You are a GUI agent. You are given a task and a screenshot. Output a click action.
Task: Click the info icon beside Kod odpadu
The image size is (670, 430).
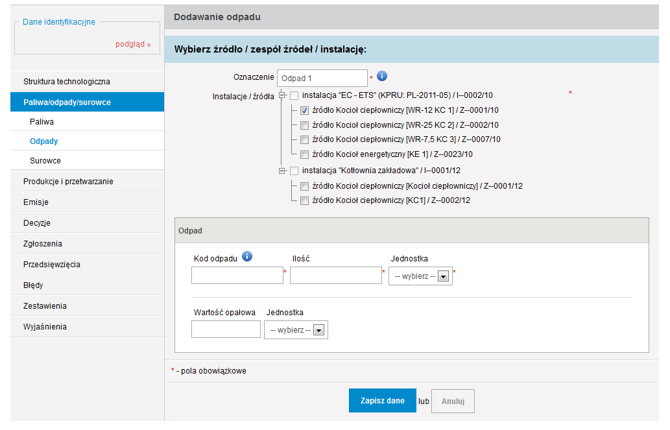pos(247,256)
